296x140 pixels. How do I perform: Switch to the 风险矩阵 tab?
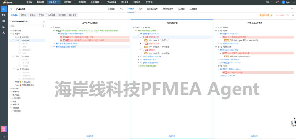tap(51, 15)
